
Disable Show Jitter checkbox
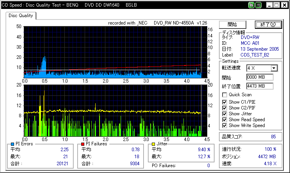(x=224, y=114)
